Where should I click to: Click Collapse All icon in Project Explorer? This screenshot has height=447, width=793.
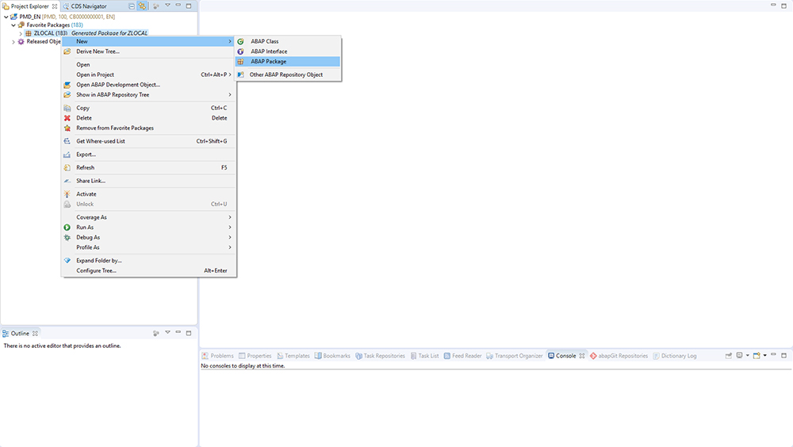pyautogui.click(x=132, y=6)
